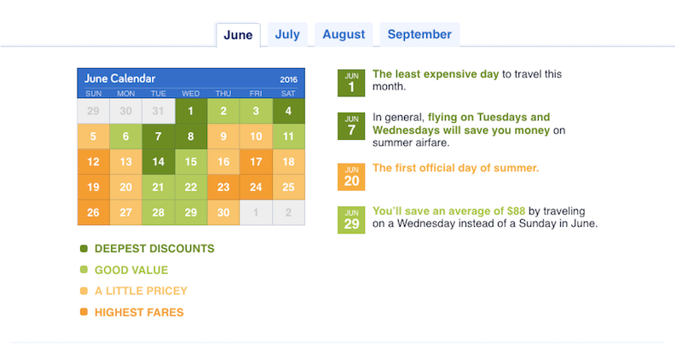Viewport: 682px width, 364px height.
Task: Click the Deepest Discounts legend square
Action: (x=84, y=248)
